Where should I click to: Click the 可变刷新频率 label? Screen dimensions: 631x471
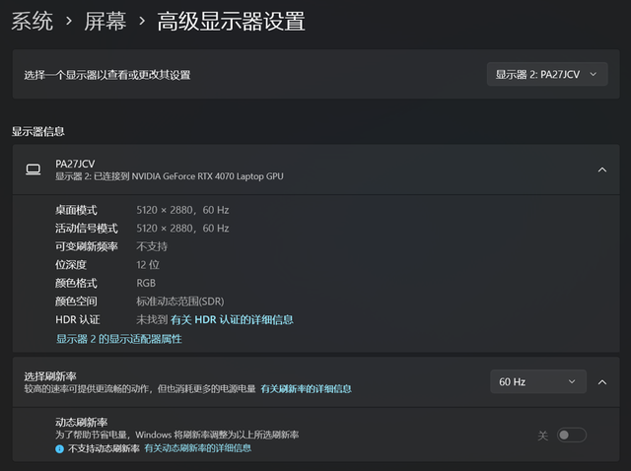[87, 246]
